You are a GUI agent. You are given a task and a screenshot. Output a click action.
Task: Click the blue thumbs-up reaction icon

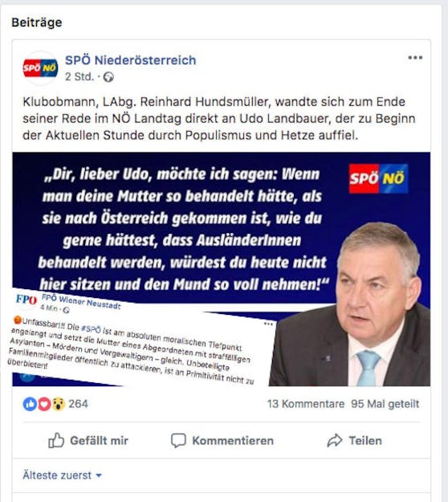click(30, 404)
